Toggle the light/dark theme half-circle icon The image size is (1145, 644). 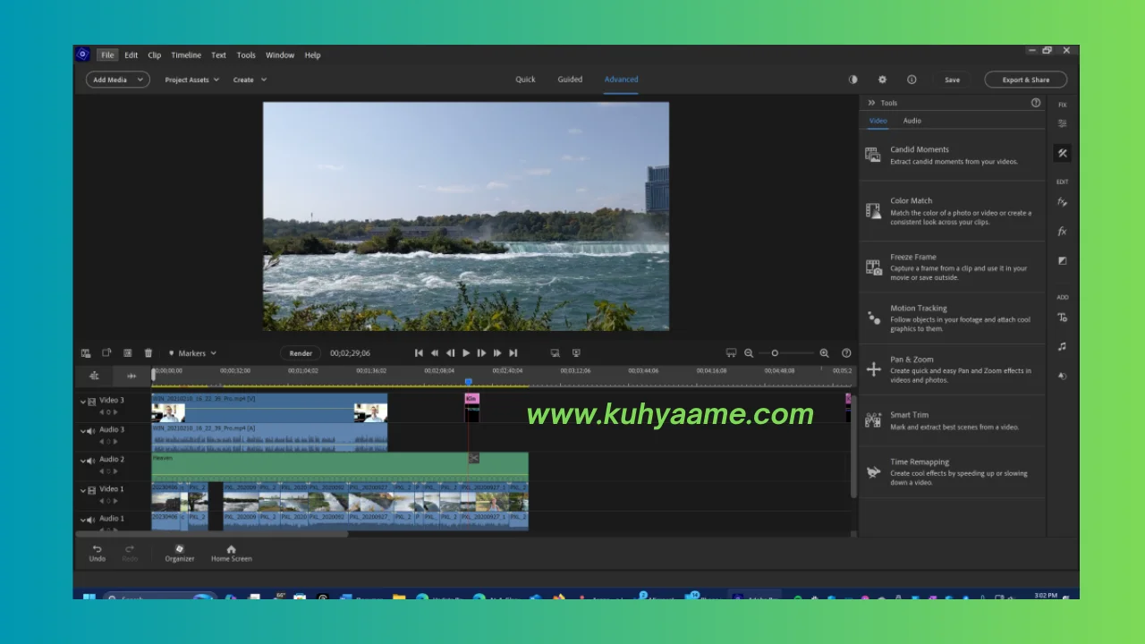click(x=852, y=80)
